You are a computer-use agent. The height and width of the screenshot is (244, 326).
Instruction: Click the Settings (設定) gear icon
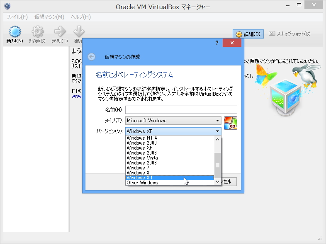[38, 31]
